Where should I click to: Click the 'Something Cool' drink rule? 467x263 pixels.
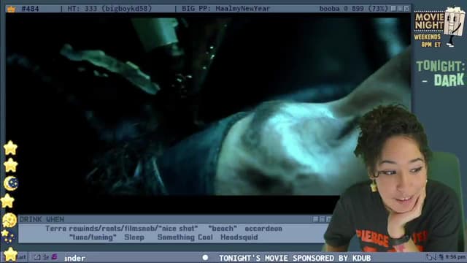[x=185, y=237]
